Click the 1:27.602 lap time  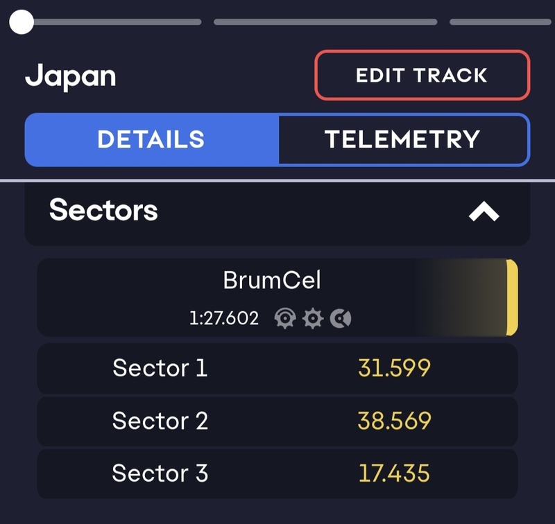223,319
